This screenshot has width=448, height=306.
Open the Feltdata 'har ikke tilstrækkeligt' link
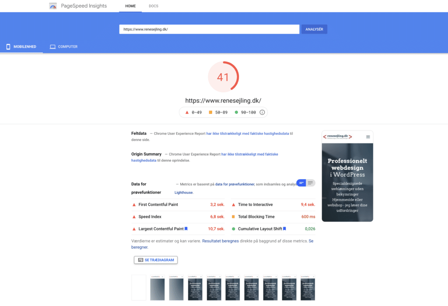pos(248,134)
